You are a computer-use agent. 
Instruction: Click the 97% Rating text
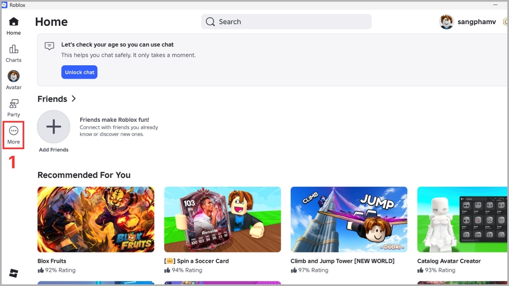313,270
